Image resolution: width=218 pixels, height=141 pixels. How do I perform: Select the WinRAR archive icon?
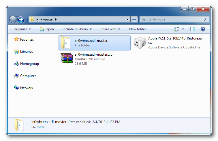click(67, 58)
